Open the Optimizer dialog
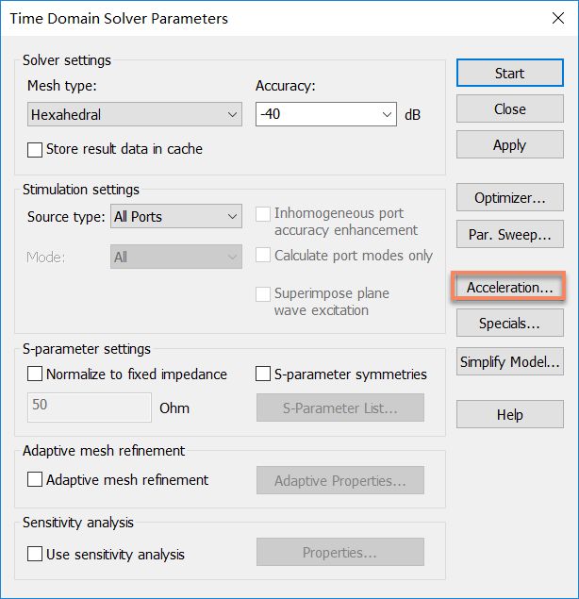This screenshot has width=579, height=599. point(509,197)
